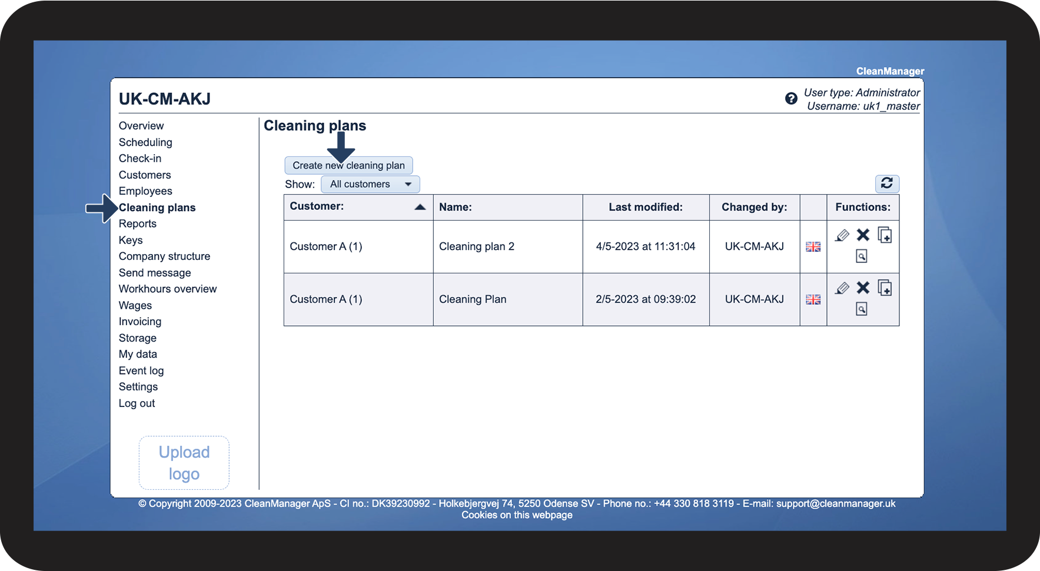1040x571 pixels.
Task: Sort by Last modified header
Action: (646, 207)
